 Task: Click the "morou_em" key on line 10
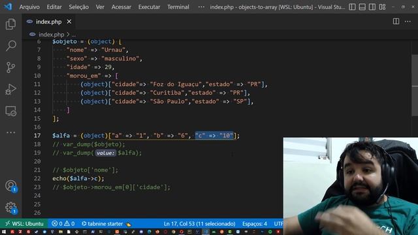tap(84, 76)
